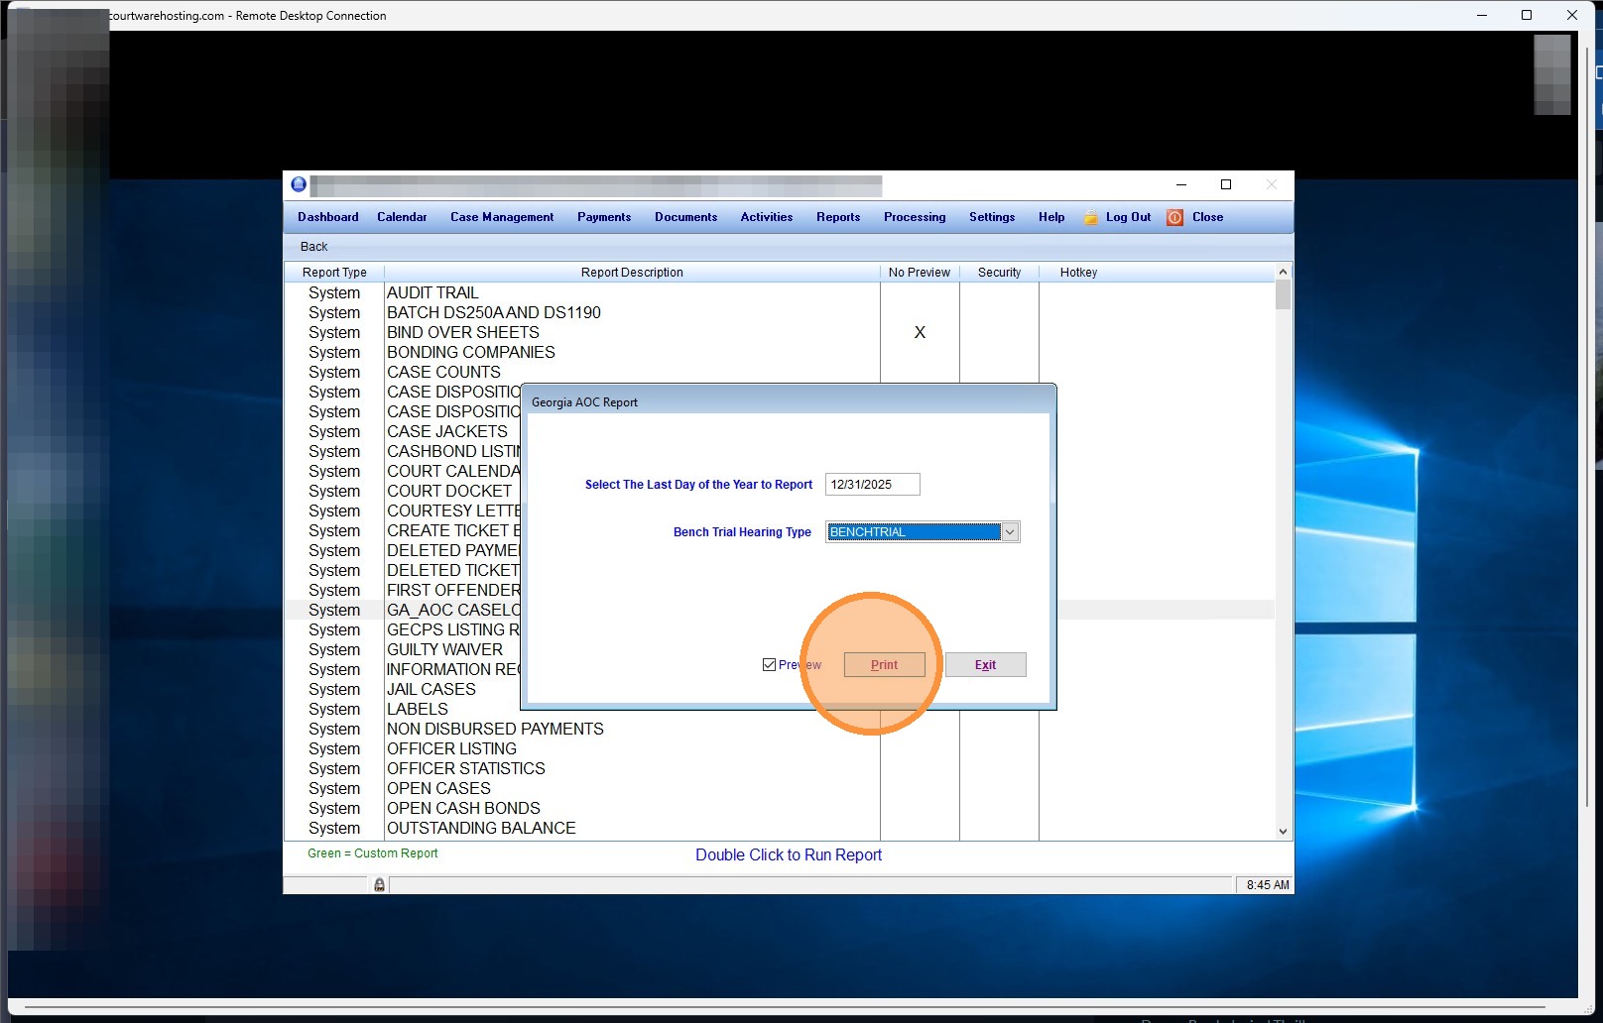Click the Report Description column header
The width and height of the screenshot is (1603, 1023).
click(x=631, y=273)
